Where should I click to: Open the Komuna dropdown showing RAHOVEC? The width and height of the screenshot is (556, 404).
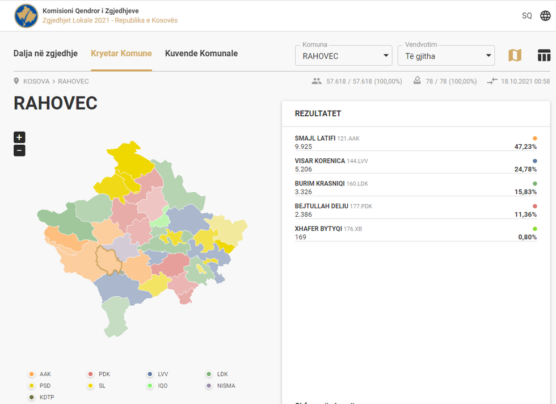click(343, 56)
